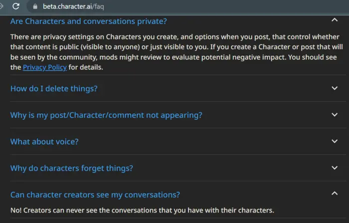The height and width of the screenshot is (223, 349).
Task: Click the privacy settings answer paragraph
Action: coord(170,52)
